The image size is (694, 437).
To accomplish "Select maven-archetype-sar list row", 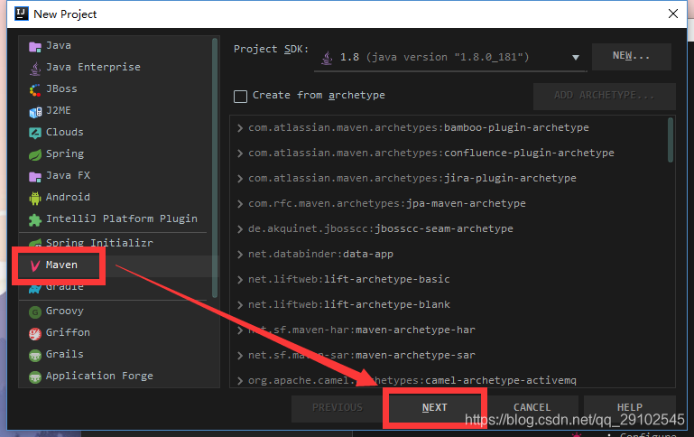I will (x=450, y=355).
